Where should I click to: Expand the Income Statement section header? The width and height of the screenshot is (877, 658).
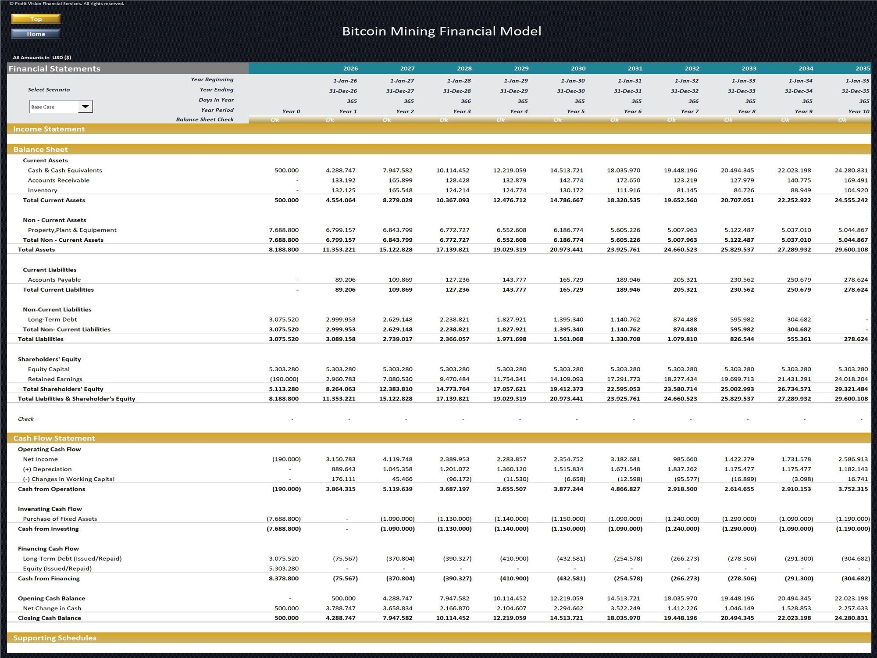pos(48,129)
